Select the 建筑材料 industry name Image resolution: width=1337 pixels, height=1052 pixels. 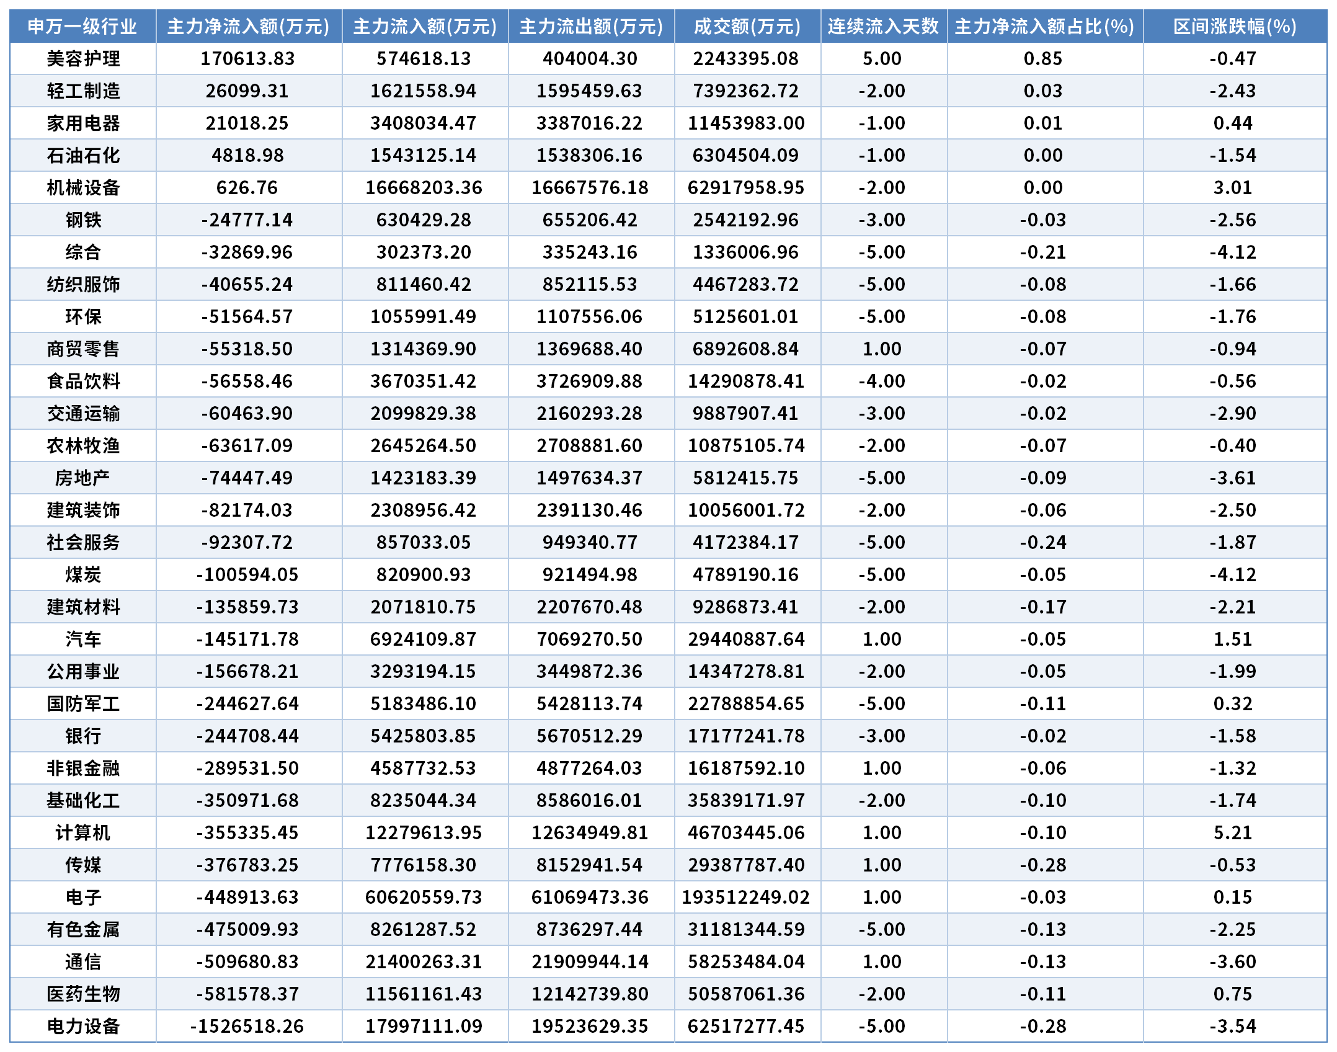[83, 607]
